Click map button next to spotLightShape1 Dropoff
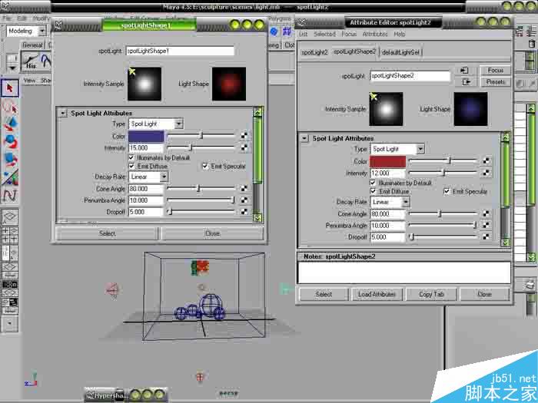The image size is (538, 403). pos(244,212)
